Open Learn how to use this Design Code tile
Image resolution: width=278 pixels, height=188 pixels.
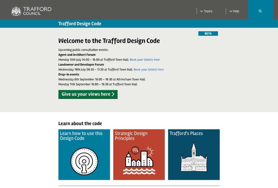(x=84, y=154)
